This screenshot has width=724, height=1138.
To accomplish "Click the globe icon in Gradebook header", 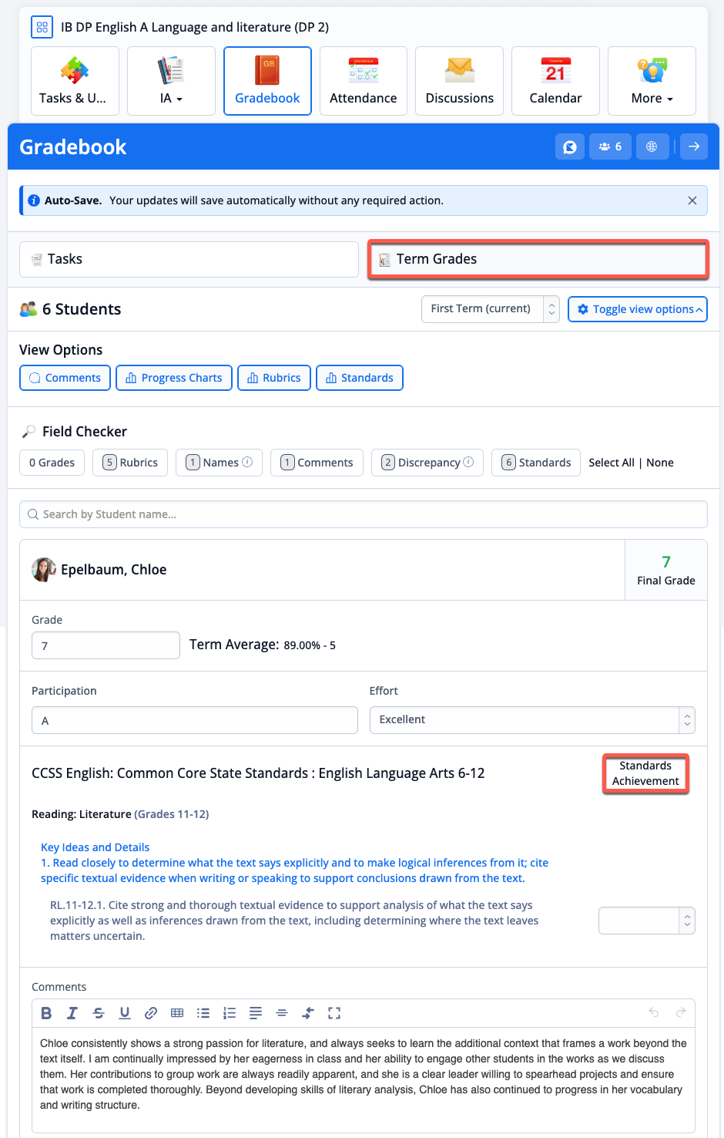I will [x=652, y=146].
